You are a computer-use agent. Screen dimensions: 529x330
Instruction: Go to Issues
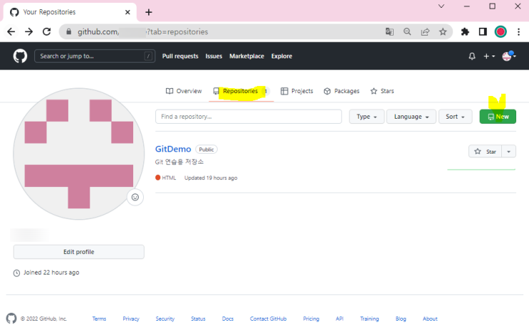click(214, 56)
